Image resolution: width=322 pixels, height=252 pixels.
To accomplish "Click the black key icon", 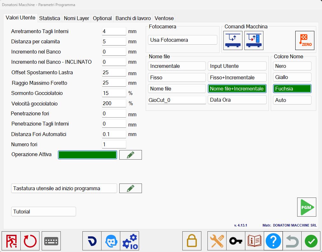I will point(235,241).
